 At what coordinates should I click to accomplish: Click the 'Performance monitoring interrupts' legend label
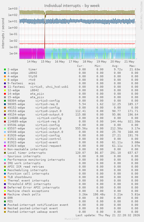(x=36, y=160)
